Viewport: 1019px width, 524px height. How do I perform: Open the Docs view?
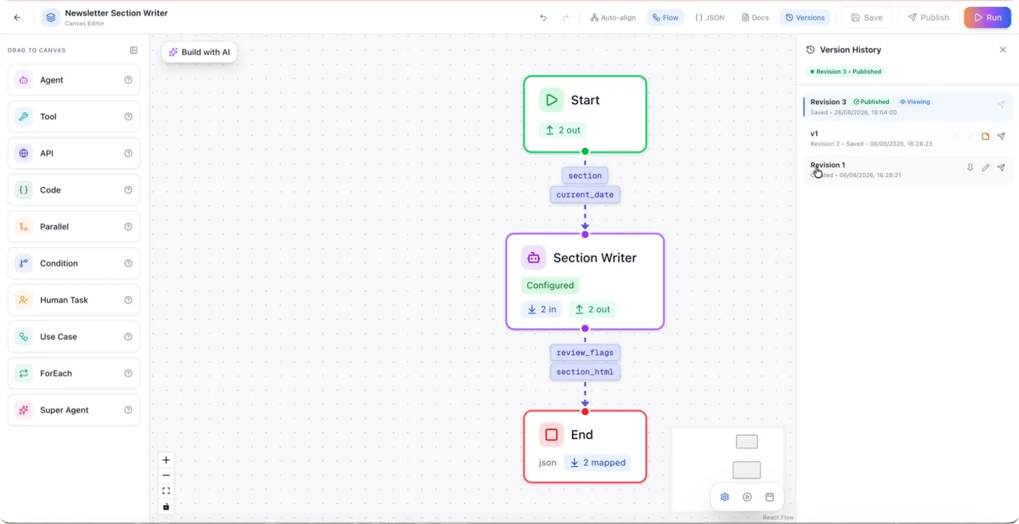(x=755, y=18)
